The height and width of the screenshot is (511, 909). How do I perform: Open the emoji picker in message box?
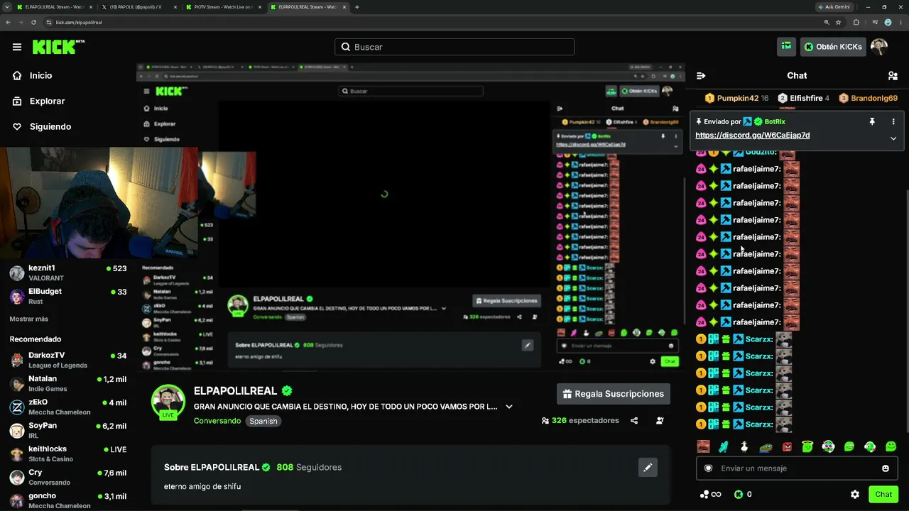click(x=886, y=468)
